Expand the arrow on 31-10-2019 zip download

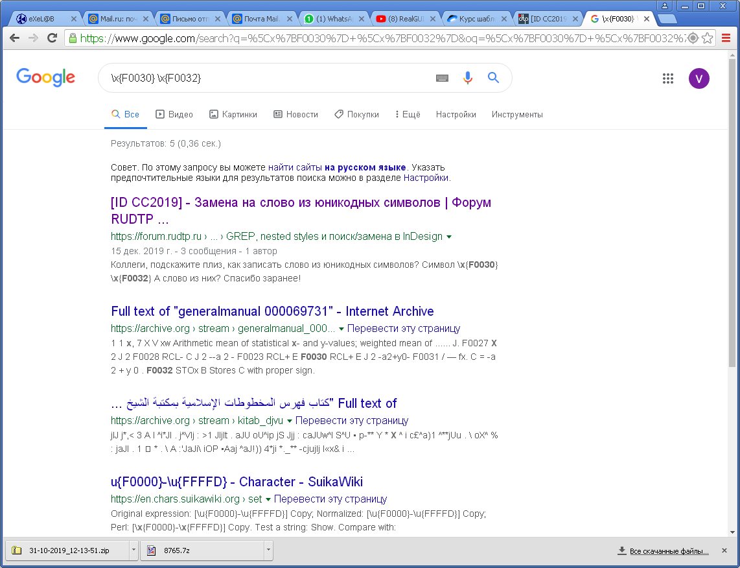(133, 550)
